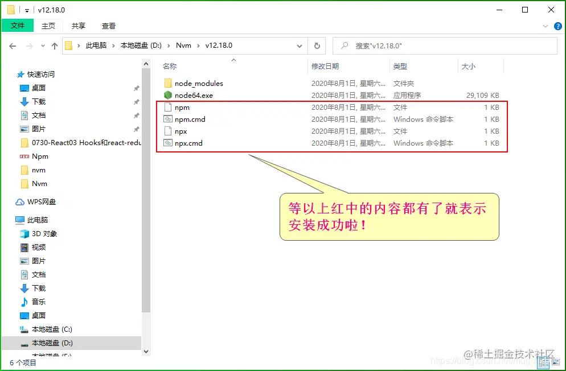566x371 pixels.
Task: Open Explorer help question mark
Action: click(x=557, y=26)
